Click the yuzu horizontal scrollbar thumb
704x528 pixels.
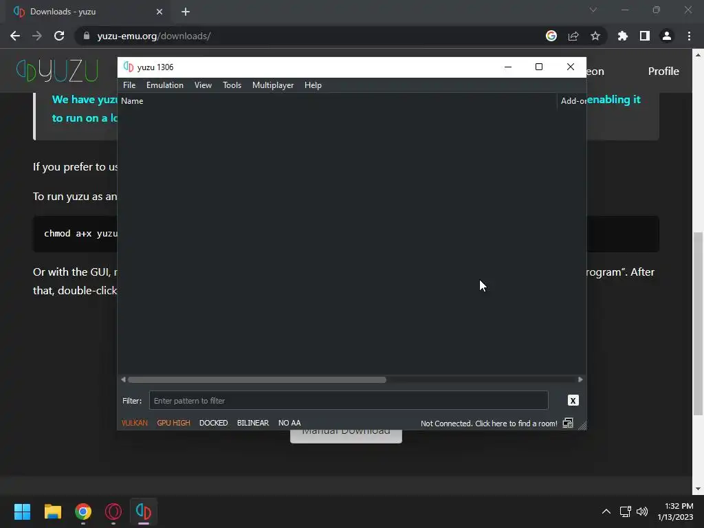[257, 379]
